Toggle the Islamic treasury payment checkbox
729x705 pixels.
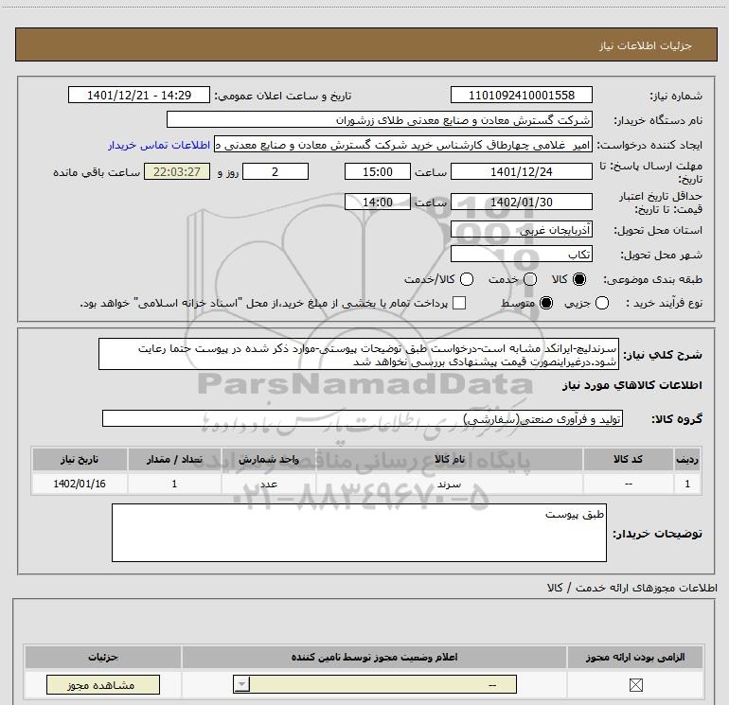tap(459, 303)
